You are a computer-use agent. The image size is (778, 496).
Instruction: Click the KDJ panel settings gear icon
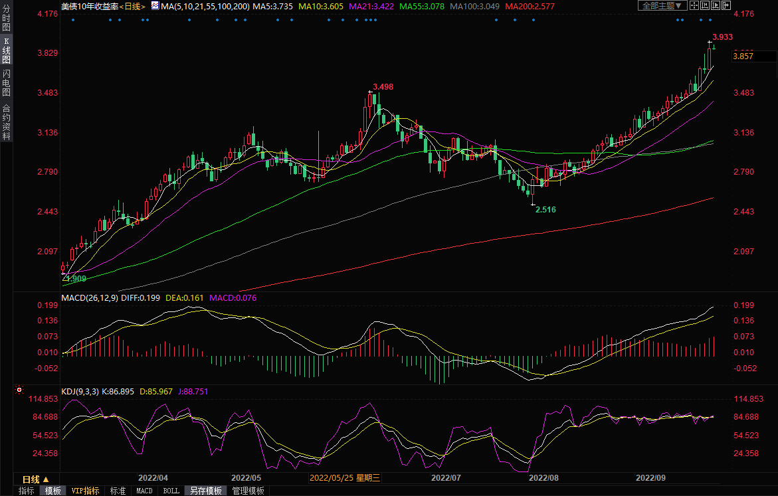(19, 391)
